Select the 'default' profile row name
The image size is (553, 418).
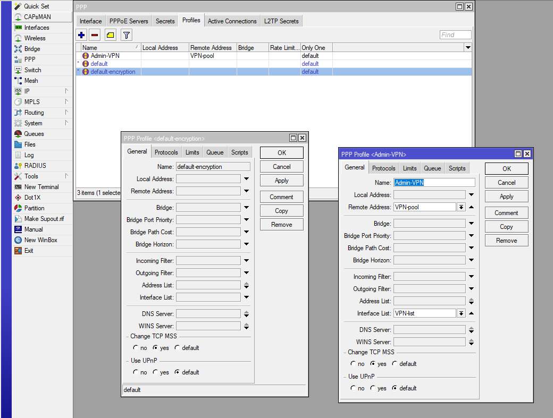99,64
